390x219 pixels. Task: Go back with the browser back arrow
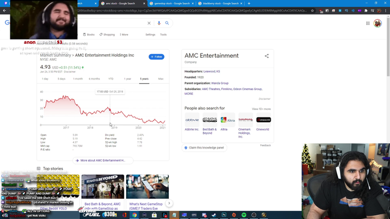[x=4, y=11]
